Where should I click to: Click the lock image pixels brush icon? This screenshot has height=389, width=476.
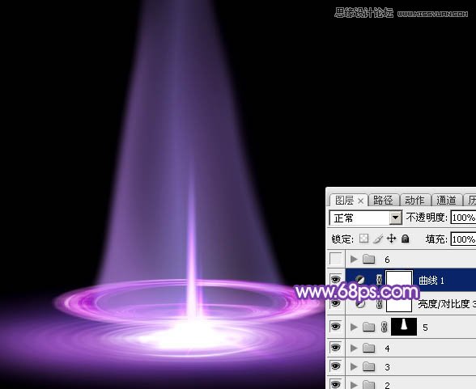pyautogui.click(x=378, y=239)
